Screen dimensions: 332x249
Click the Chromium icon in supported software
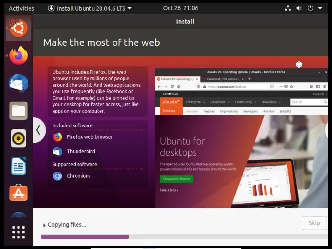(57, 176)
